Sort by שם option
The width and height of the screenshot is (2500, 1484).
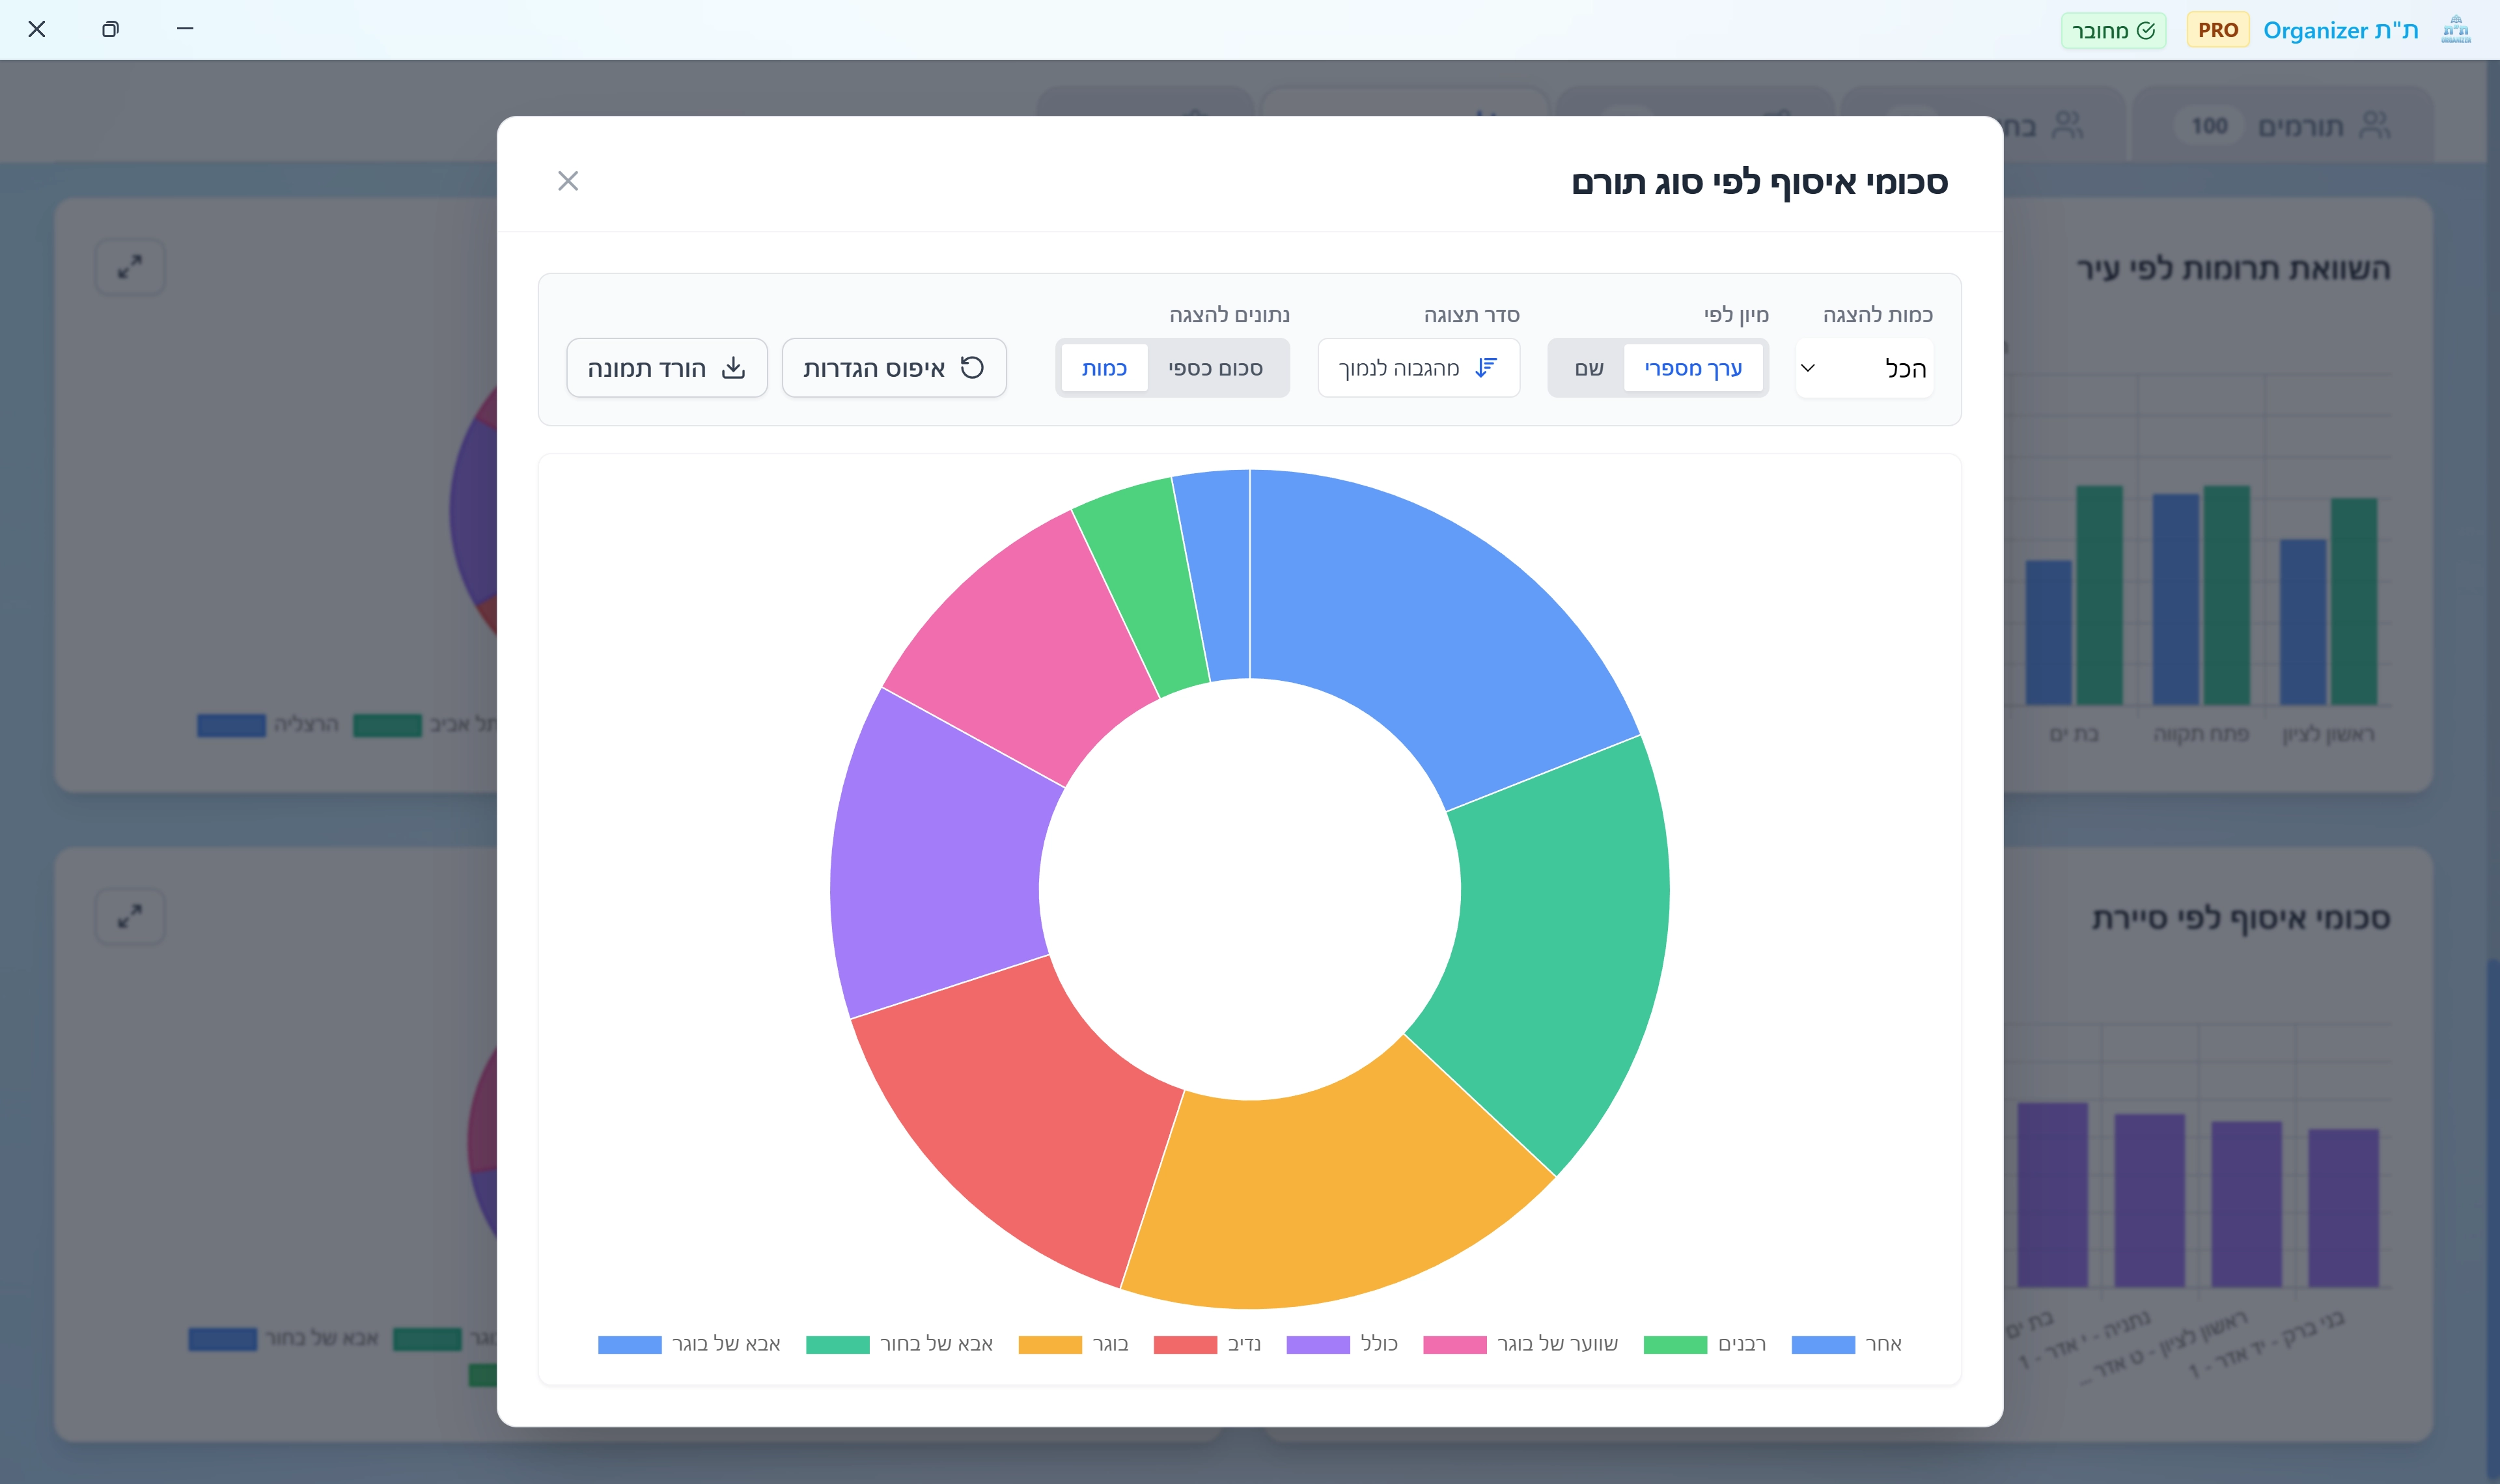[x=1588, y=368]
